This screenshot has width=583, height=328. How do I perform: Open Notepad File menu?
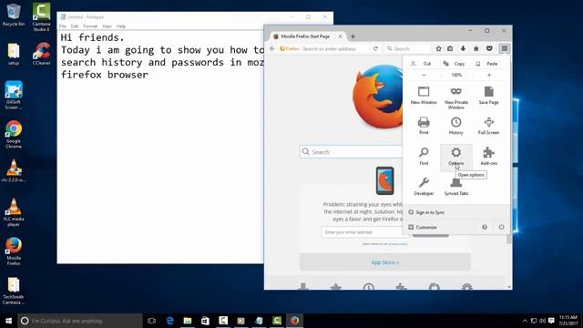63,26
